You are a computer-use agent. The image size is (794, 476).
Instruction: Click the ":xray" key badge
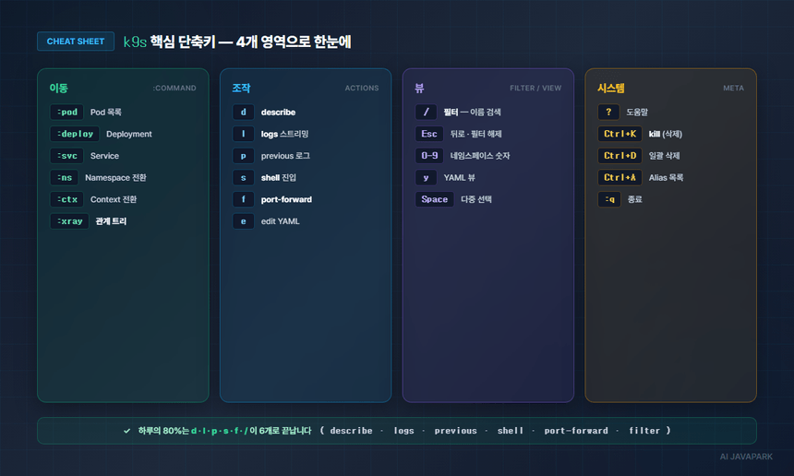click(x=69, y=221)
